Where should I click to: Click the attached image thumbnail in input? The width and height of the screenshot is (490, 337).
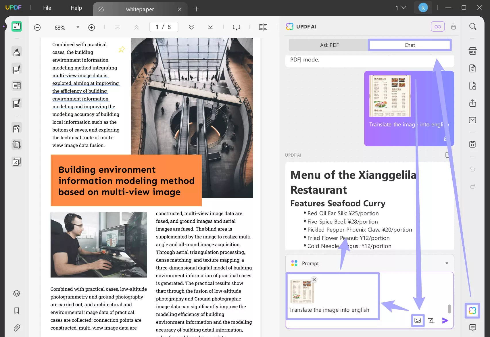click(x=302, y=291)
